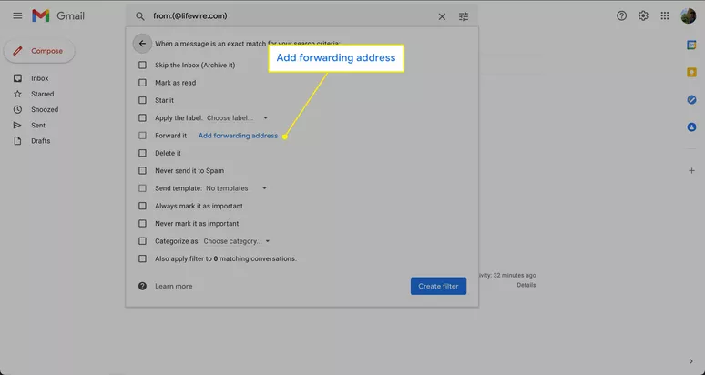Check the Mark as read box
Screen dimensions: 705x375
[x=142, y=83]
